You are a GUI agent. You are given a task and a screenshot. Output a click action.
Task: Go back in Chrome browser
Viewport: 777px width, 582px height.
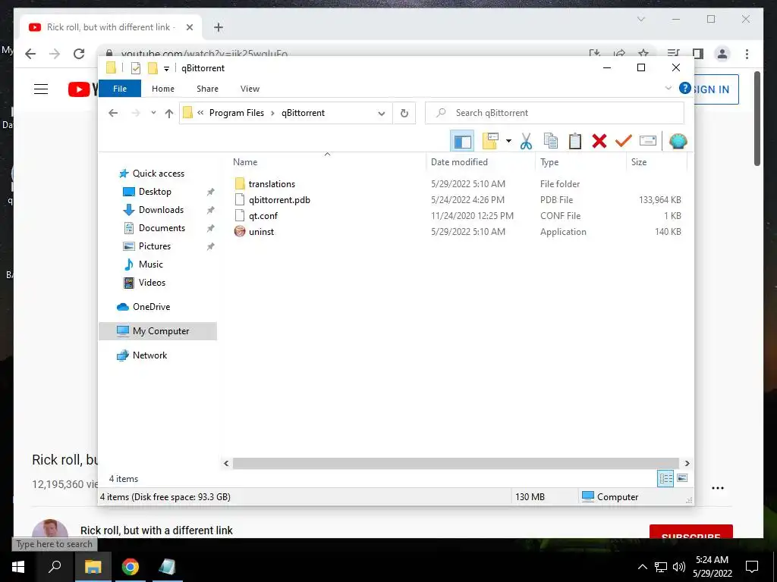coord(30,54)
